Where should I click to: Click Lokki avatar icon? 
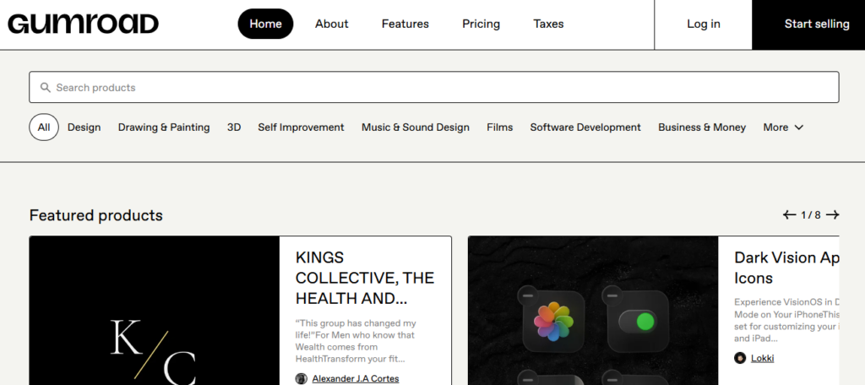click(740, 358)
